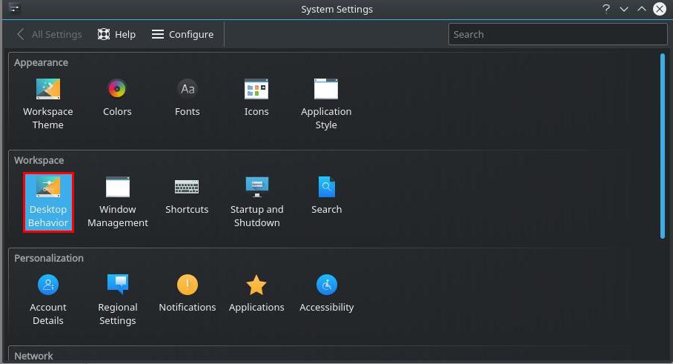Close the System Settings window
The height and width of the screenshot is (364, 673).
[x=660, y=9]
